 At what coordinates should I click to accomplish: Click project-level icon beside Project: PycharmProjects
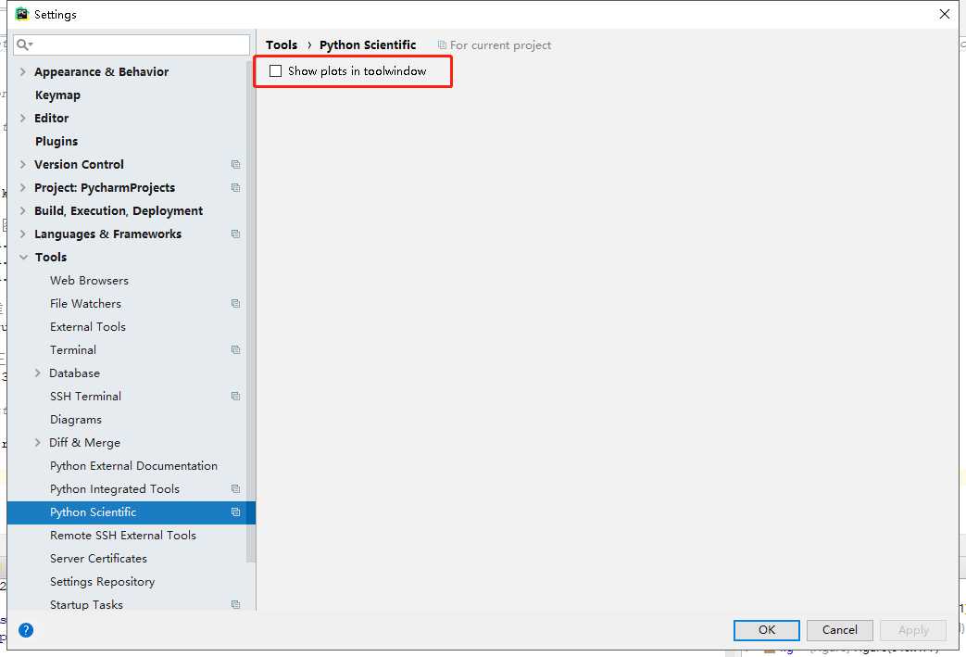pyautogui.click(x=235, y=187)
